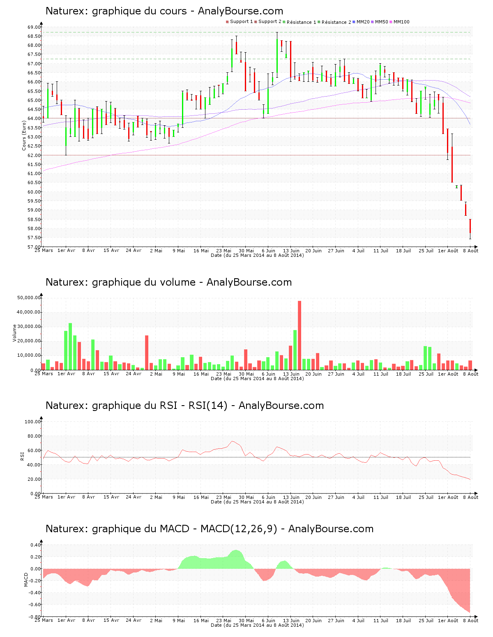Click the 'Volume' vertical axis title

coord(15,333)
